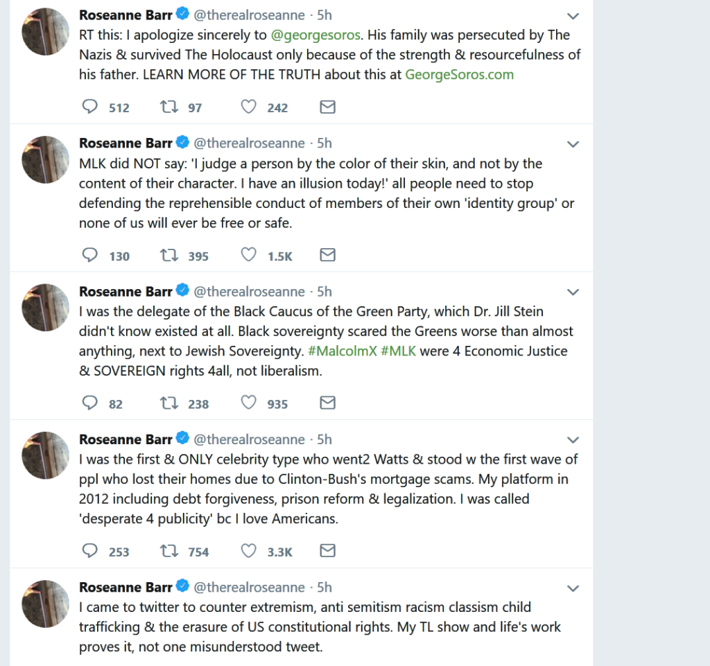Reply to the MLK quote tweet
The width and height of the screenshot is (710, 666).
(90, 256)
